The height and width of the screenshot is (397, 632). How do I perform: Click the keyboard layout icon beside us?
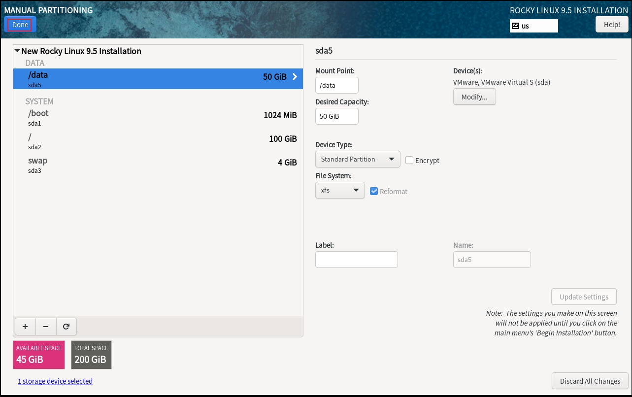[x=516, y=26]
